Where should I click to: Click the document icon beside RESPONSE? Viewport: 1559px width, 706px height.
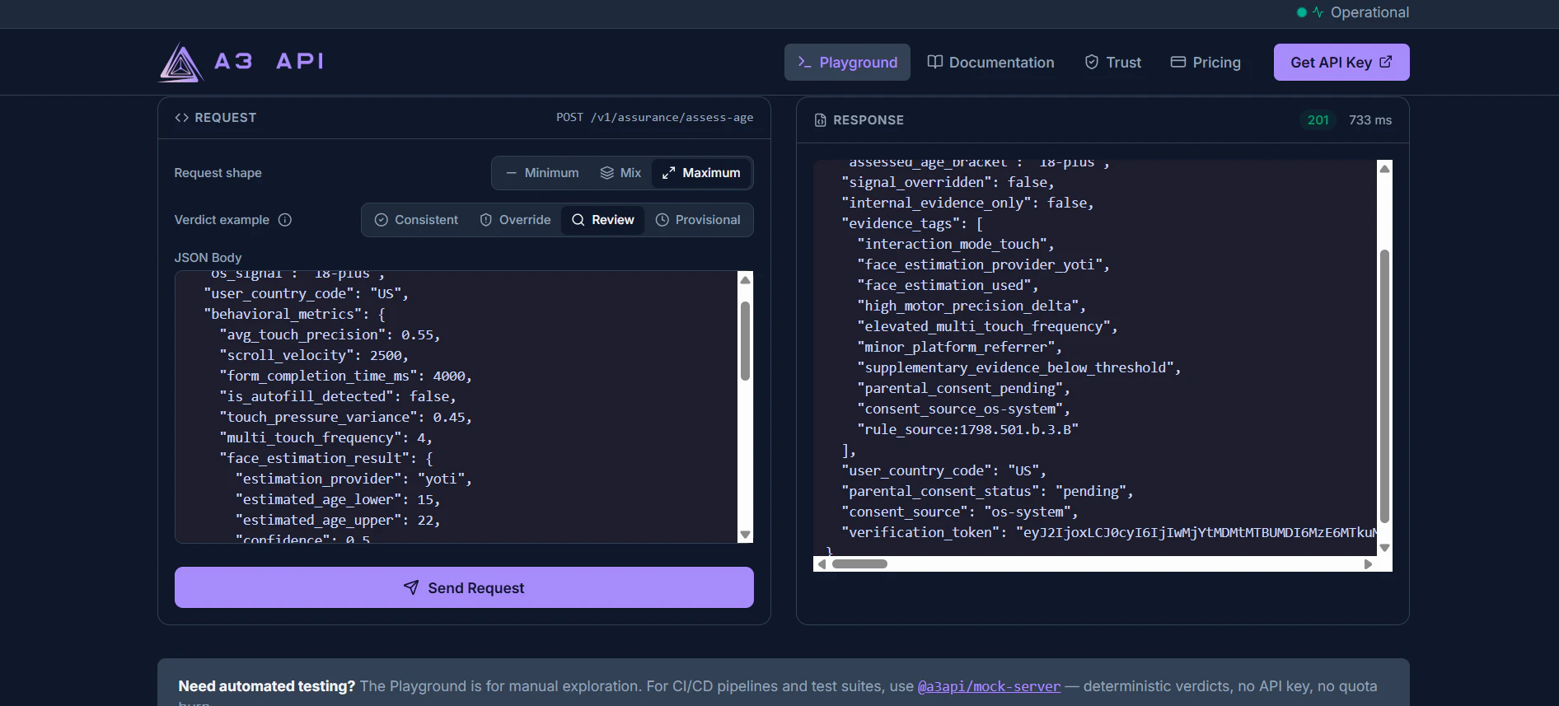pos(821,120)
